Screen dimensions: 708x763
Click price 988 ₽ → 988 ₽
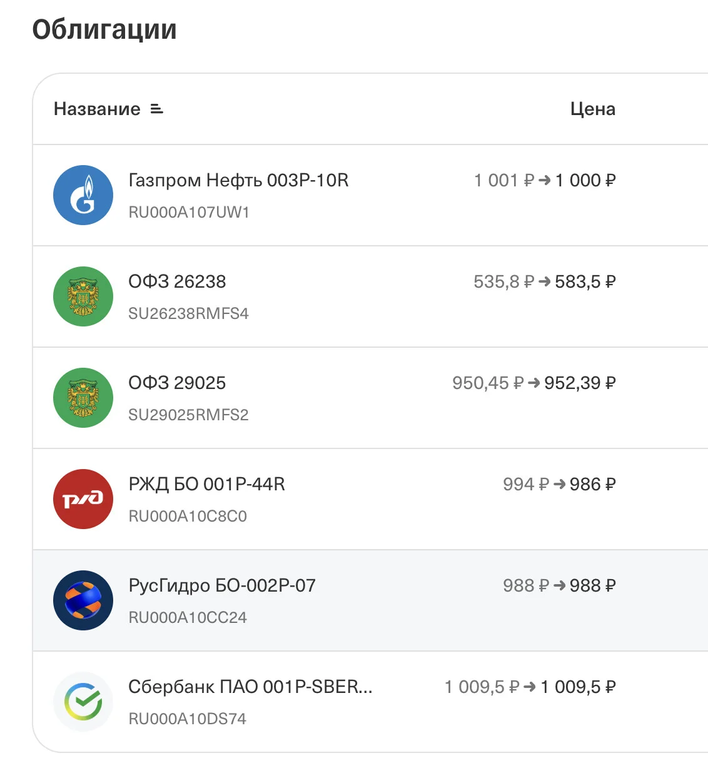pos(560,585)
